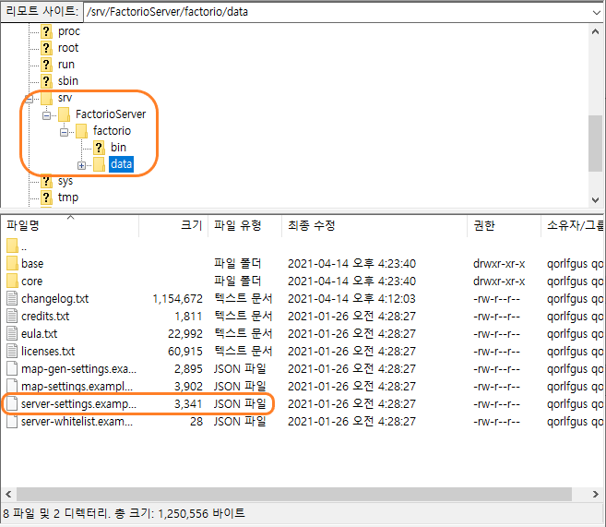
Task: Click the proc folder question-mark icon
Action: pyautogui.click(x=46, y=31)
